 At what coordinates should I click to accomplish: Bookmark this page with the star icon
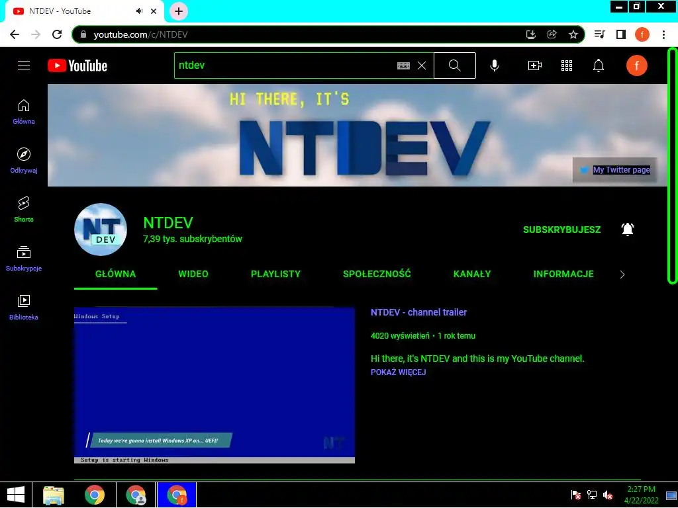tap(573, 34)
